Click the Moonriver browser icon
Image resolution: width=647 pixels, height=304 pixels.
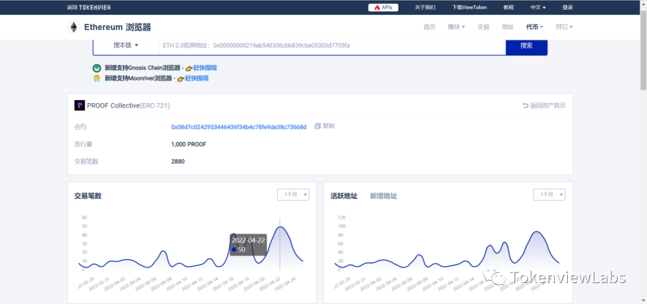[96, 79]
